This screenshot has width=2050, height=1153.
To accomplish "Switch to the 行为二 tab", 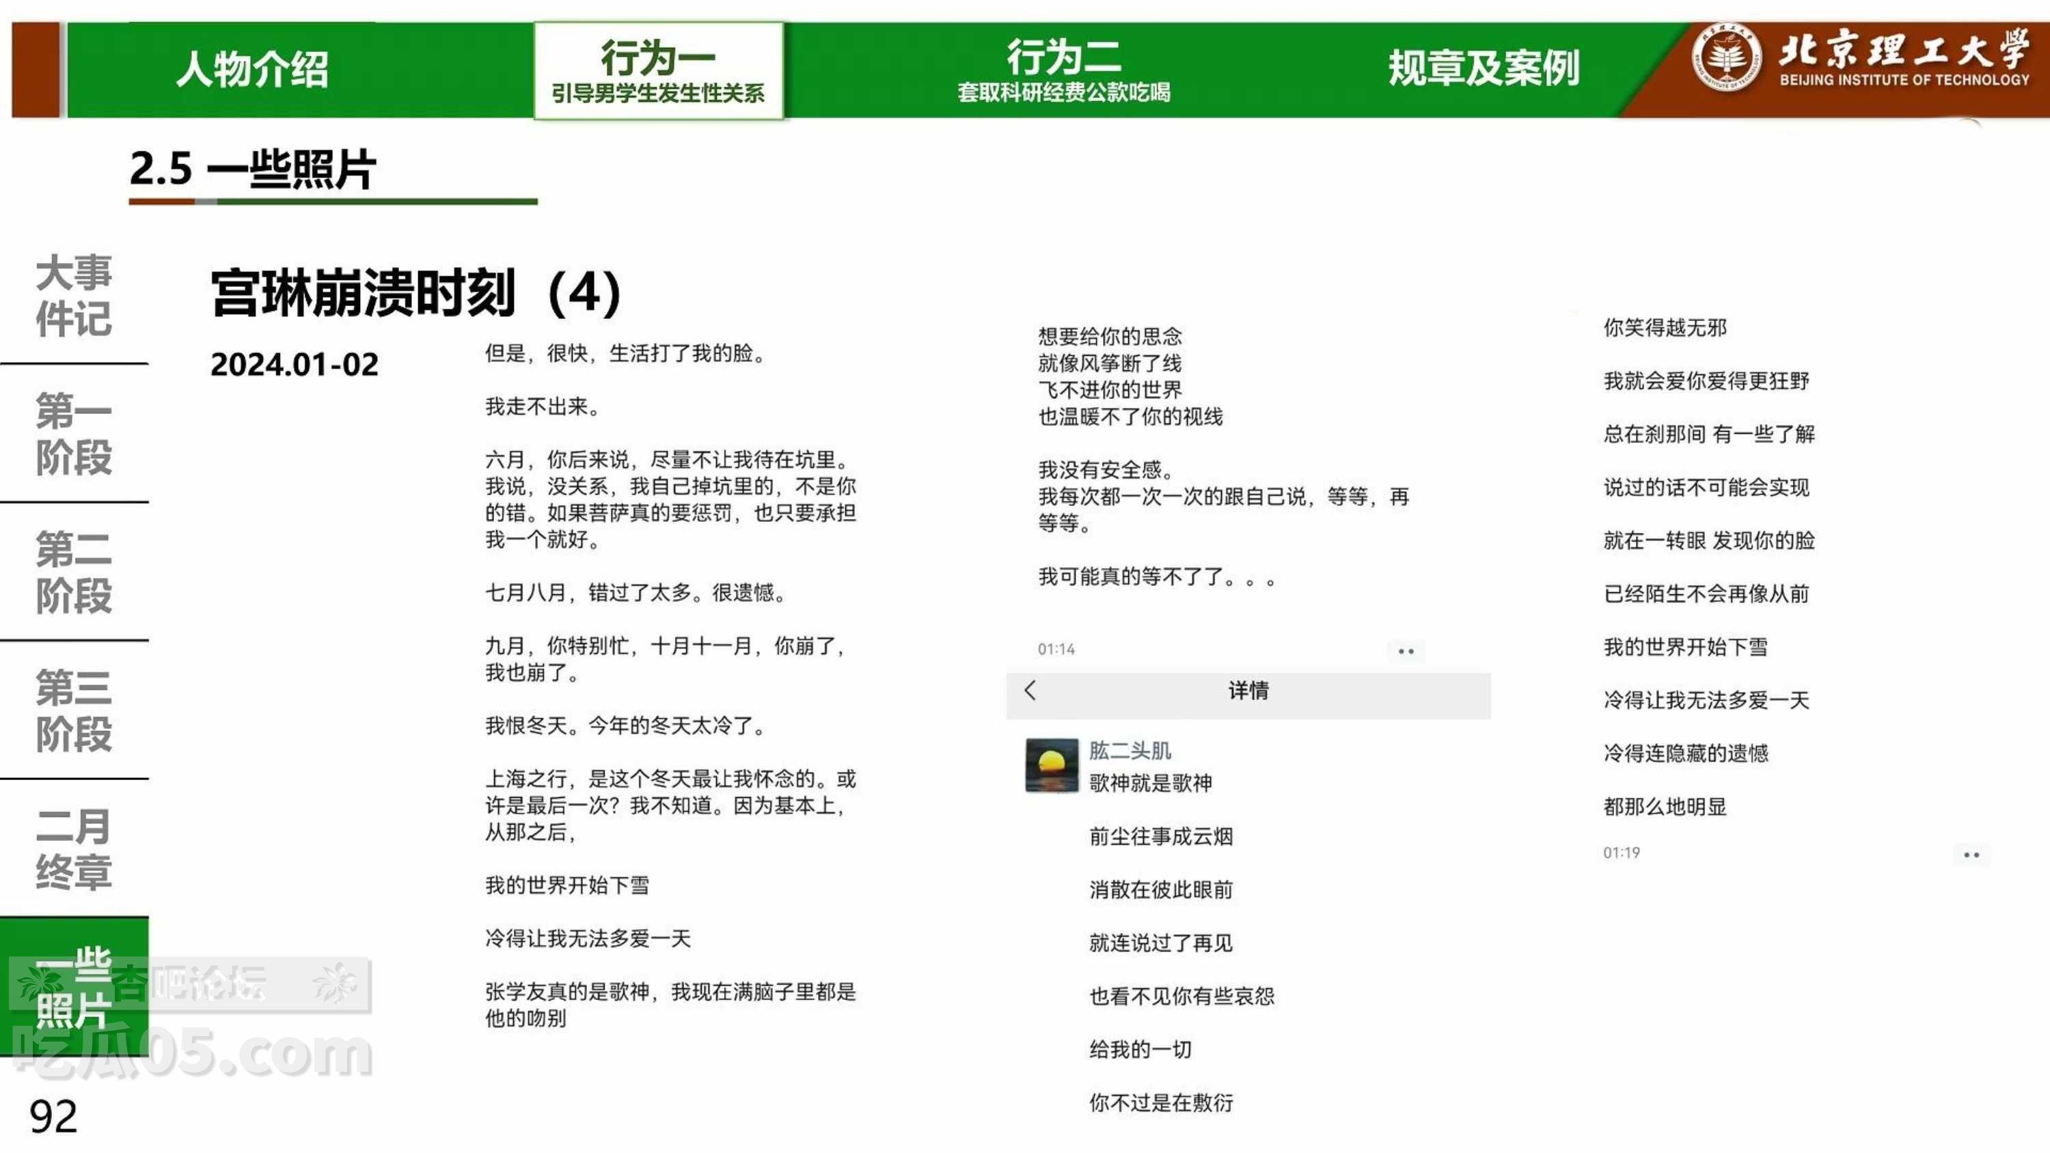I will [1063, 71].
